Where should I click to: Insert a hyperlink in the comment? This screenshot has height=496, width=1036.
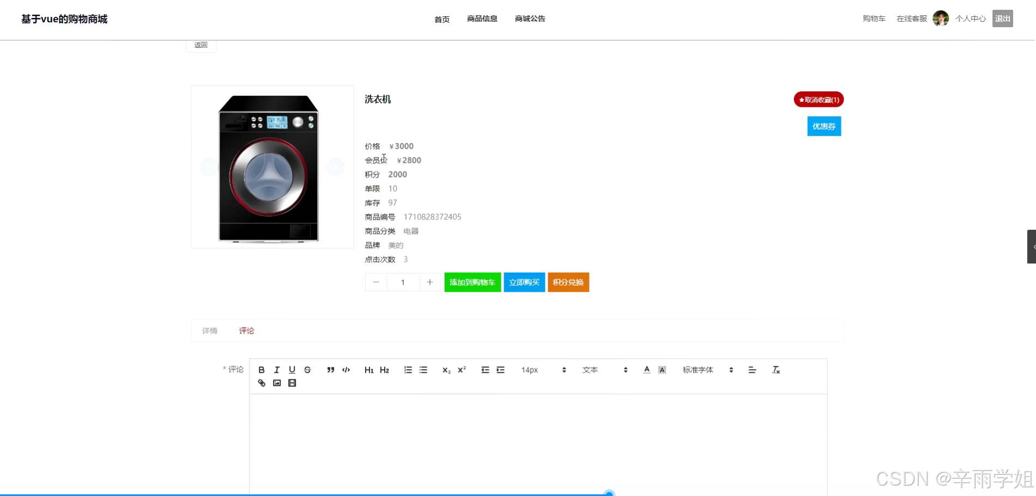[x=262, y=383]
